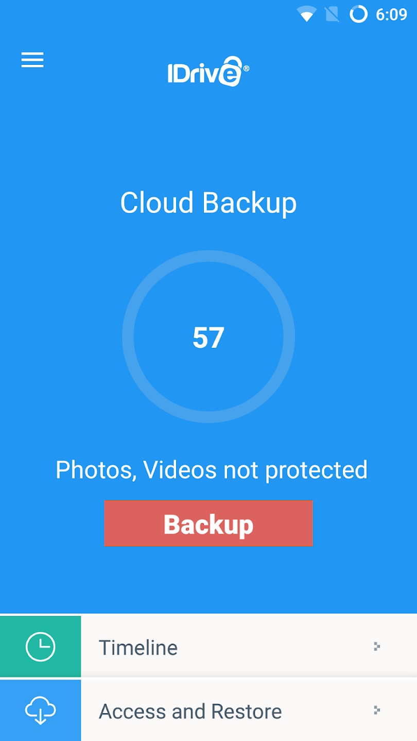Tap the 57 item count

coord(208,338)
